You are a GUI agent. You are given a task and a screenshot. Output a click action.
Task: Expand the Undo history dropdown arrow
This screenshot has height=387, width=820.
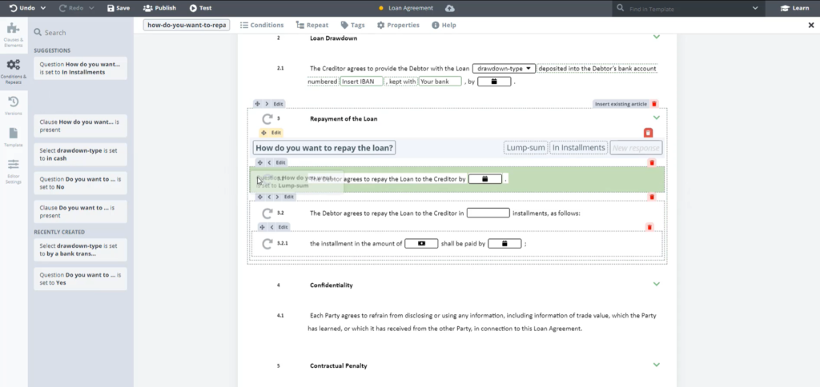point(43,8)
